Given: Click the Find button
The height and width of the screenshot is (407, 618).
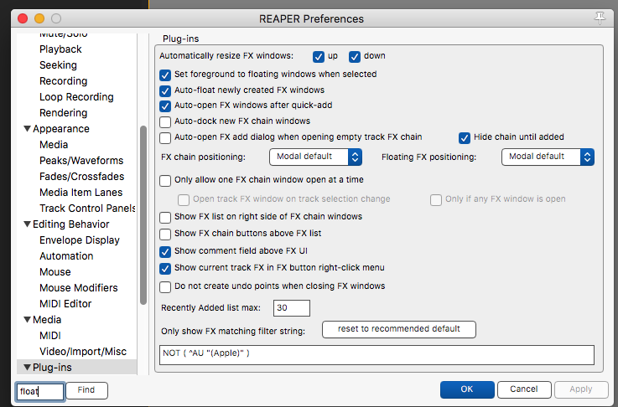Looking at the screenshot, I should (86, 389).
